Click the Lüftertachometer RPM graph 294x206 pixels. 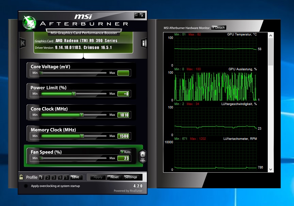tap(215, 156)
